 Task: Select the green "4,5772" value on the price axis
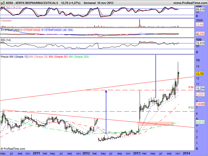pyautogui.click(x=200, y=122)
